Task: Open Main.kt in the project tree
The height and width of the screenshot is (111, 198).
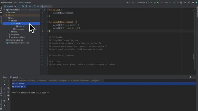Action: [x=21, y=26]
